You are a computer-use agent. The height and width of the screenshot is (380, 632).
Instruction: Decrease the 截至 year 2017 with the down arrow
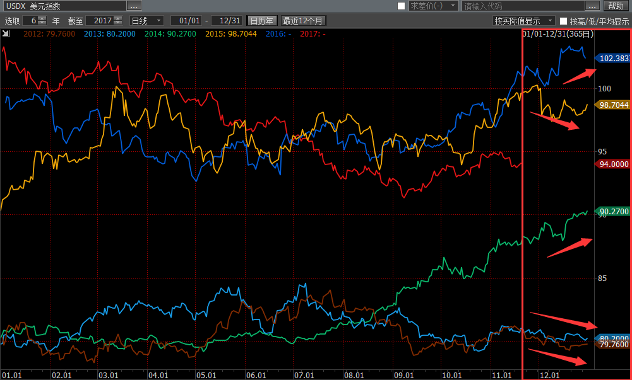pos(117,23)
